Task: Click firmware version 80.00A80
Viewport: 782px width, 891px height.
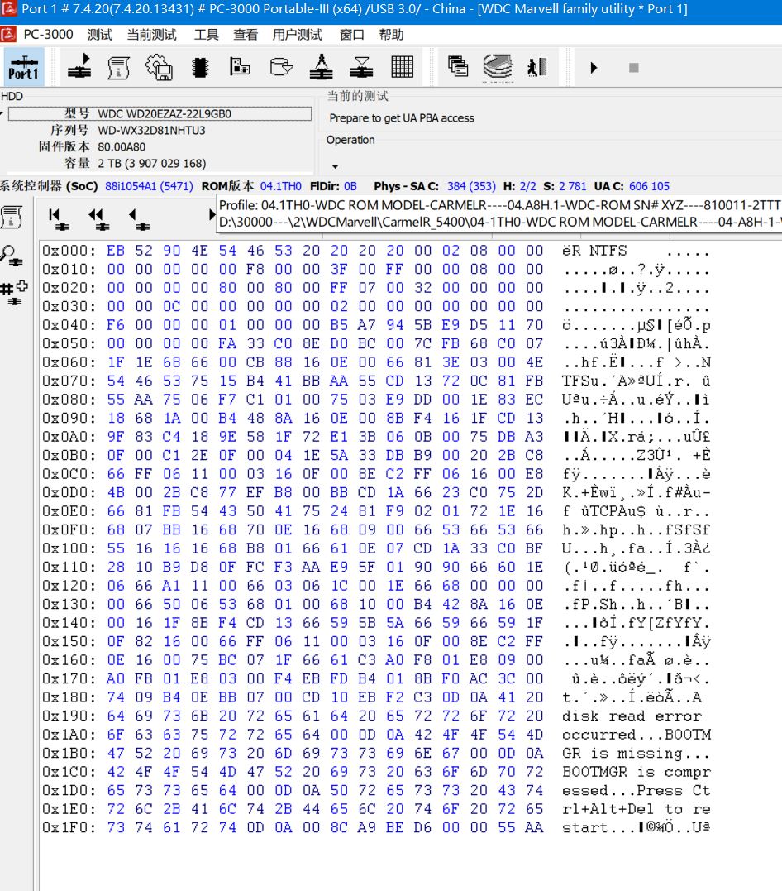Action: tap(122, 146)
